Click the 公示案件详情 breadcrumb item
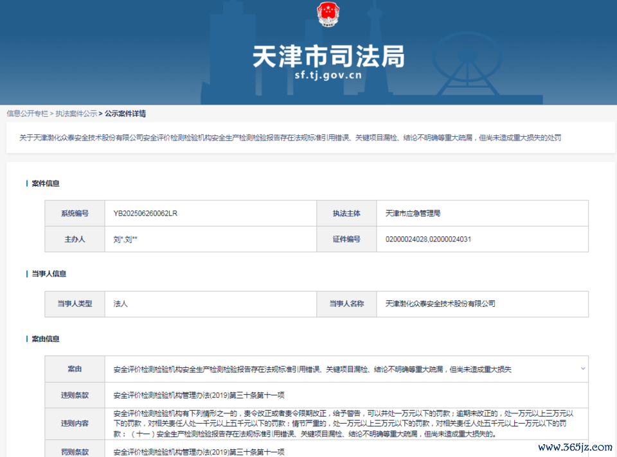617x457 pixels. (125, 114)
